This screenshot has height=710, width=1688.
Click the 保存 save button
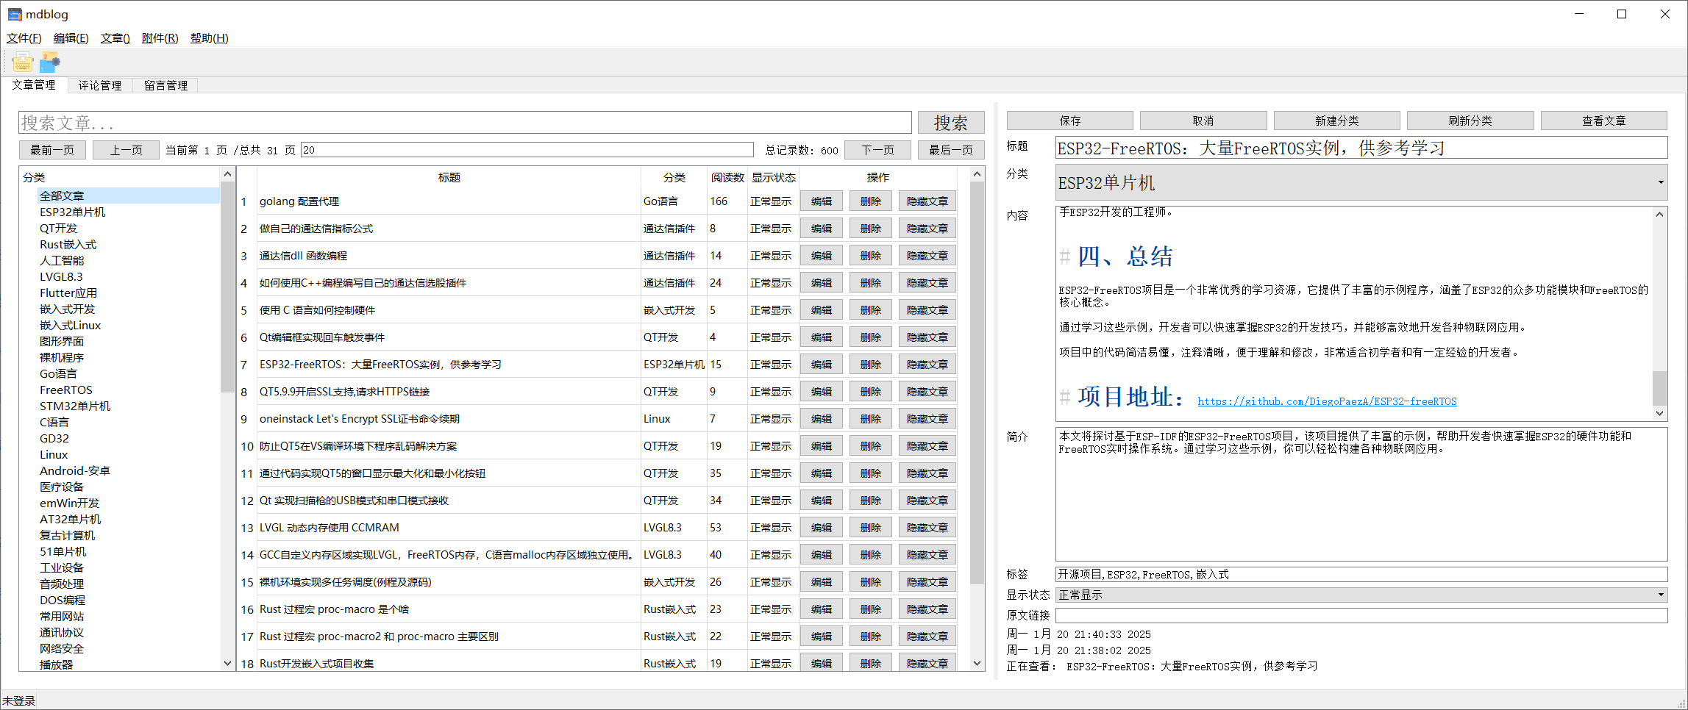pyautogui.click(x=1070, y=121)
